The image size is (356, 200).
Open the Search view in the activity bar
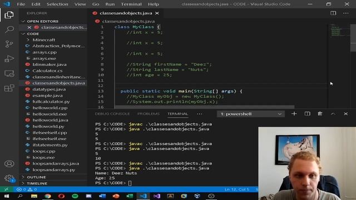tap(9, 29)
